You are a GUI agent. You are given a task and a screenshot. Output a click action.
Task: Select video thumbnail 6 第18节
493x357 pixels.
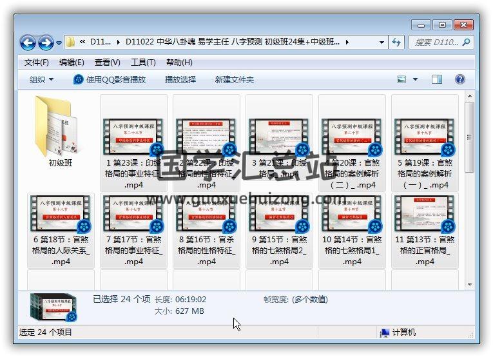(61, 214)
